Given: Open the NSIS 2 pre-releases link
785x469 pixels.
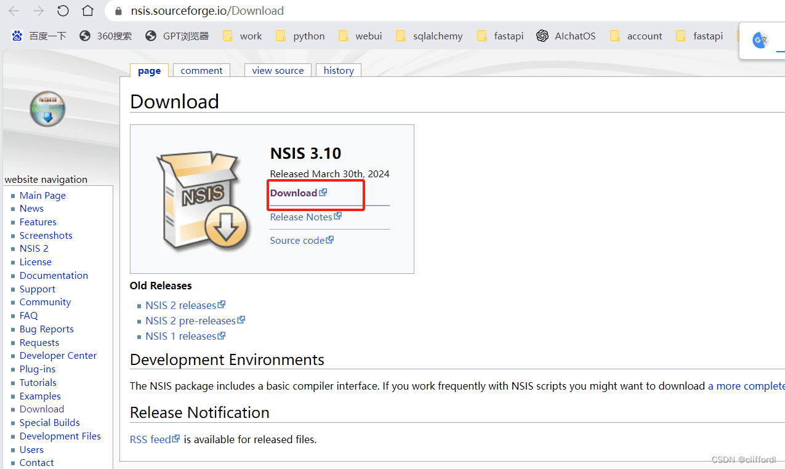Looking at the screenshot, I should (195, 321).
